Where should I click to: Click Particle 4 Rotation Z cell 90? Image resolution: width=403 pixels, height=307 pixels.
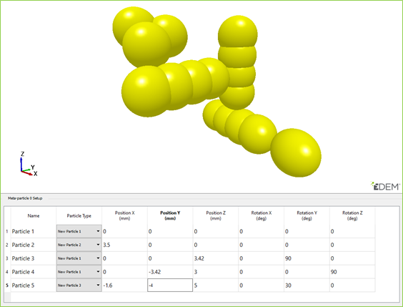[352, 271]
